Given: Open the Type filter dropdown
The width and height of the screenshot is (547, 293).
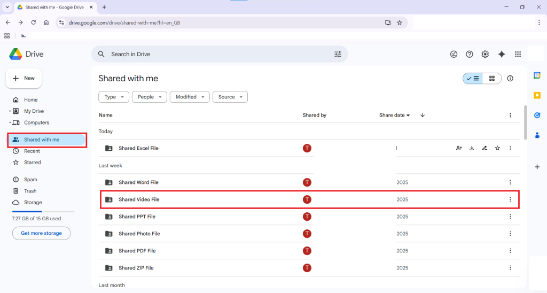Looking at the screenshot, I should click(114, 97).
